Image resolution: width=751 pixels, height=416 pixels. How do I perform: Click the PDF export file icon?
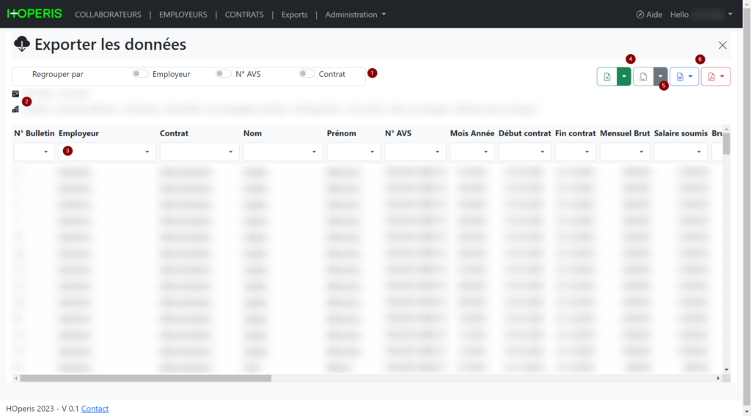(x=711, y=77)
